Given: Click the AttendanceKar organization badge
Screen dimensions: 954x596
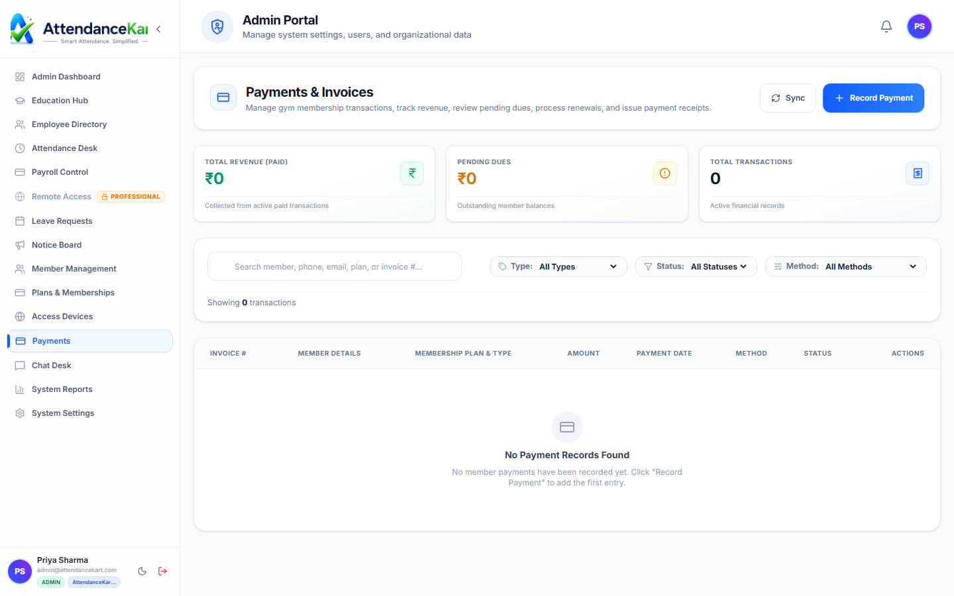Looking at the screenshot, I should (94, 583).
